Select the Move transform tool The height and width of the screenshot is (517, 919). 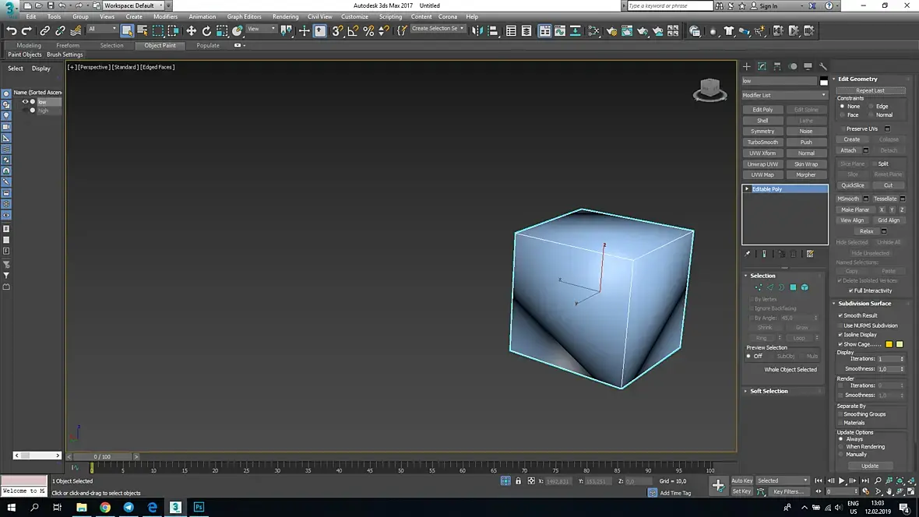pos(191,31)
